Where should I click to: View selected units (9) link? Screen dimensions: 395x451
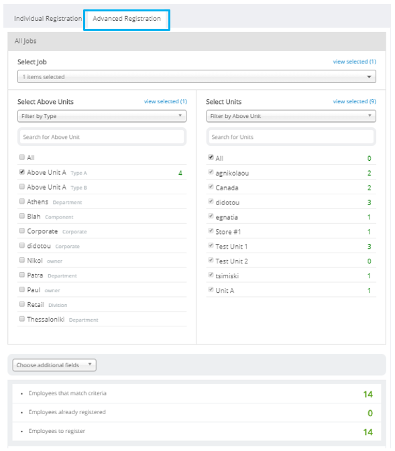354,102
